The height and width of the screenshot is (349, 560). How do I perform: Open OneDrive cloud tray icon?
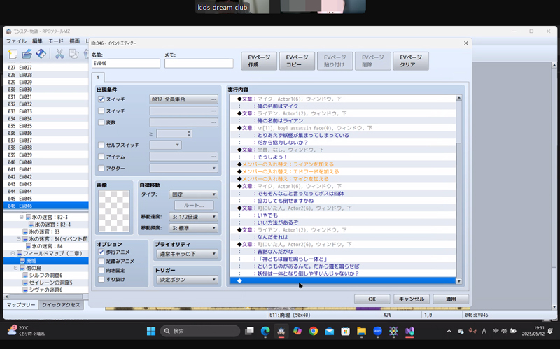pyautogui.click(x=461, y=331)
